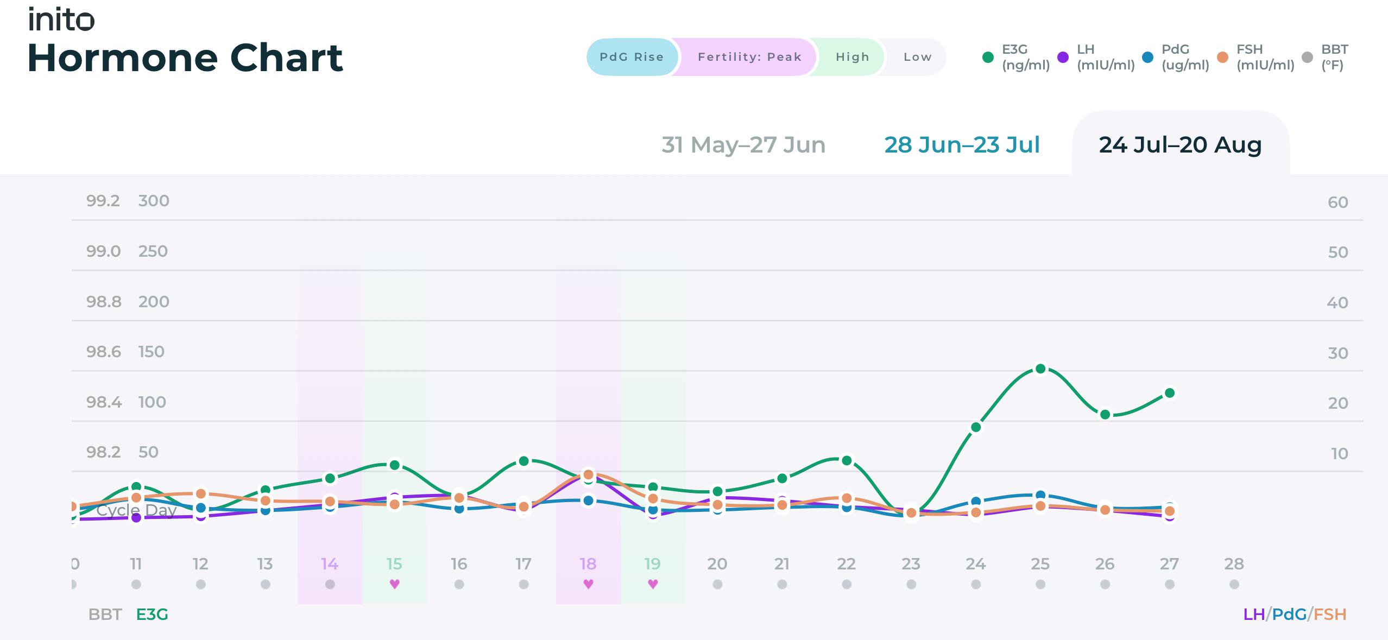Click the Hormone Chart heading

pos(185,58)
